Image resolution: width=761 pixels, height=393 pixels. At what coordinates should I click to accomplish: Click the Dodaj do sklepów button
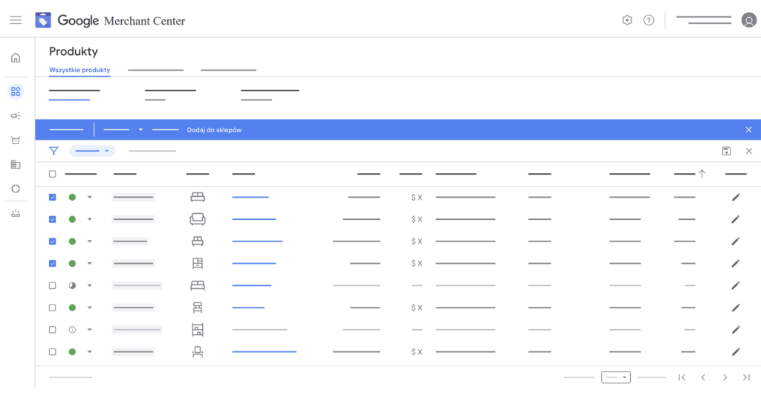click(214, 130)
